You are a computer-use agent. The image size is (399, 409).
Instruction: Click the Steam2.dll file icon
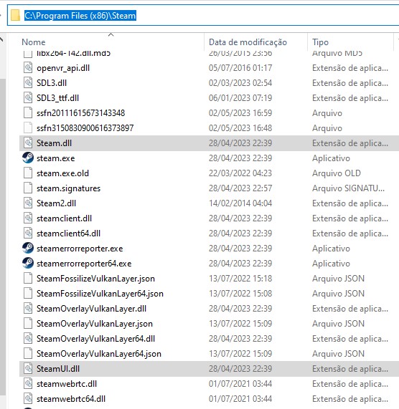(28, 203)
